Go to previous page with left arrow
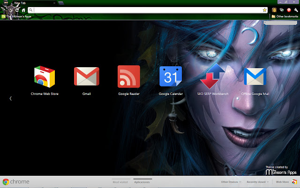Screen dimensions: 300x188 click(10, 98)
